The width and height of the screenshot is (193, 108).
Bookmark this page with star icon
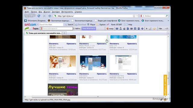coord(134,16)
